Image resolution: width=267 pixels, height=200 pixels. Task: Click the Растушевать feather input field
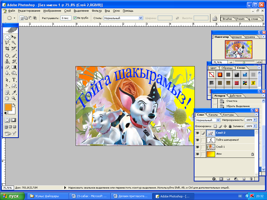66,18
